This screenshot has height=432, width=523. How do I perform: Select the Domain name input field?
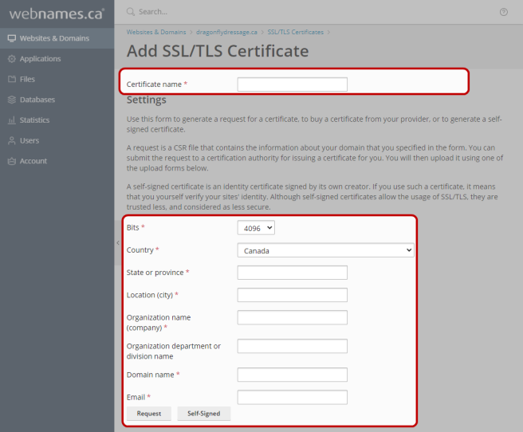coord(292,375)
